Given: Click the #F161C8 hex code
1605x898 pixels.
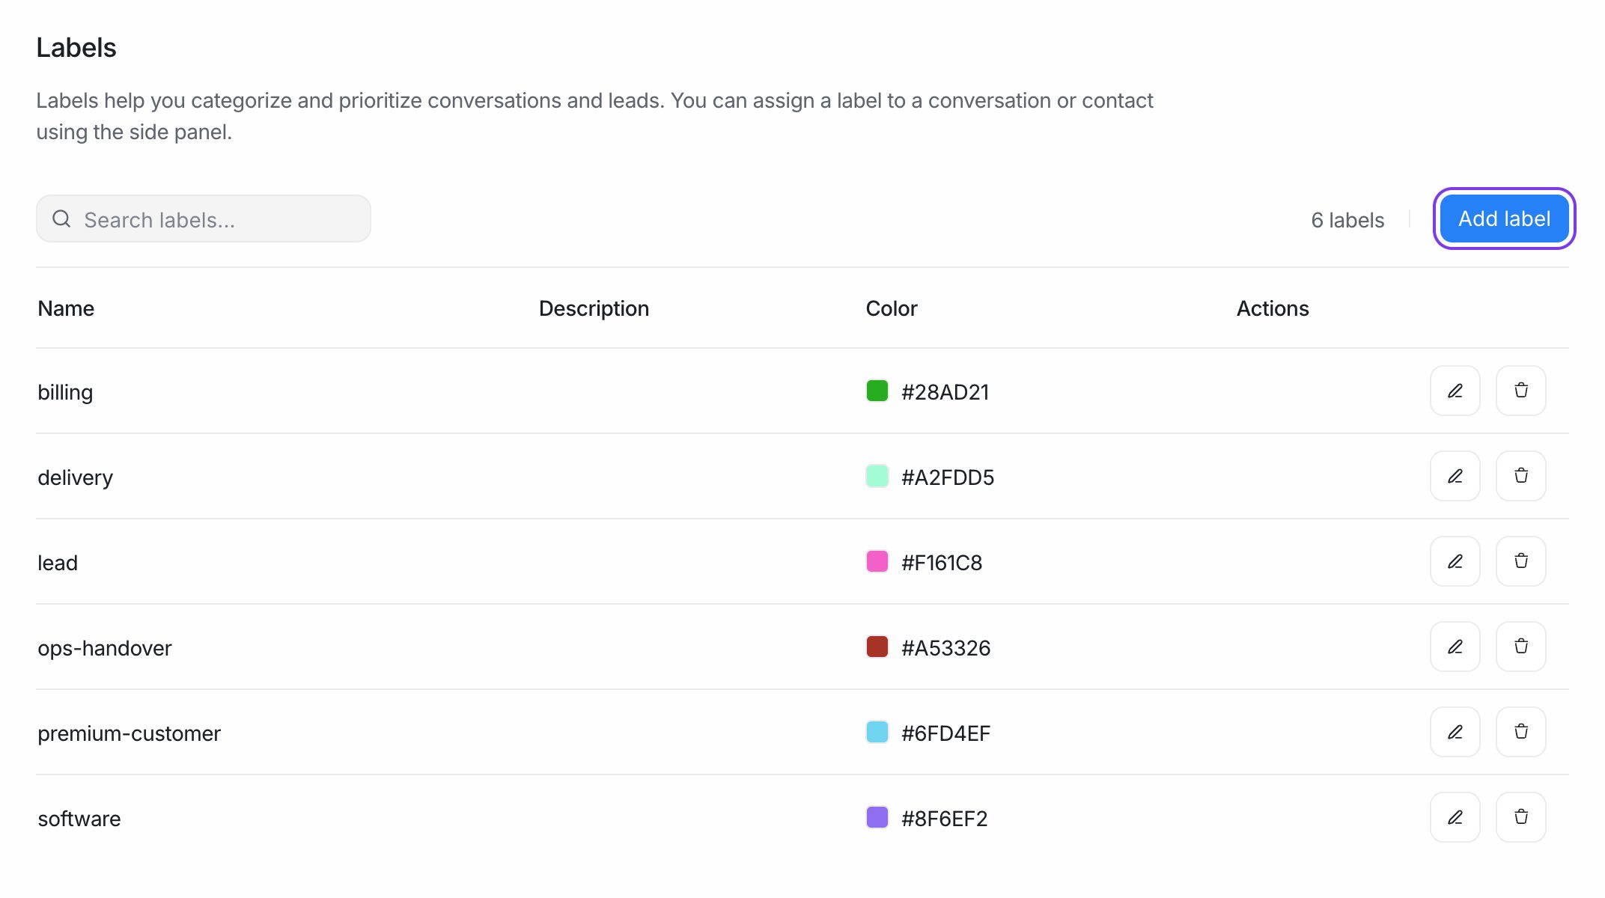Looking at the screenshot, I should pos(942,563).
